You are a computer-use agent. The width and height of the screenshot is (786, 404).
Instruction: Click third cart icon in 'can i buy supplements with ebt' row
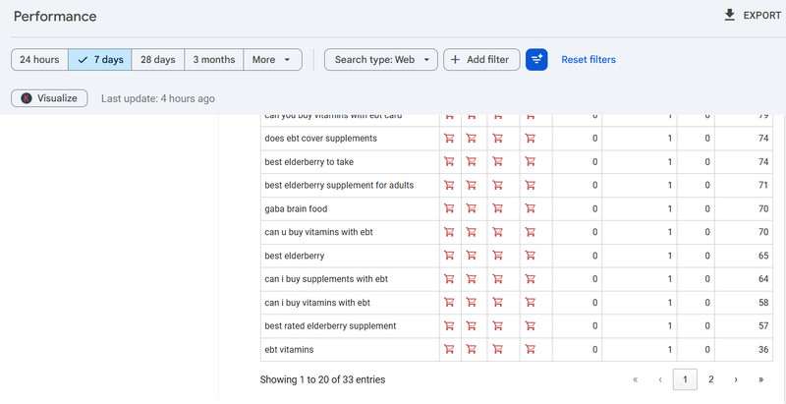point(497,279)
